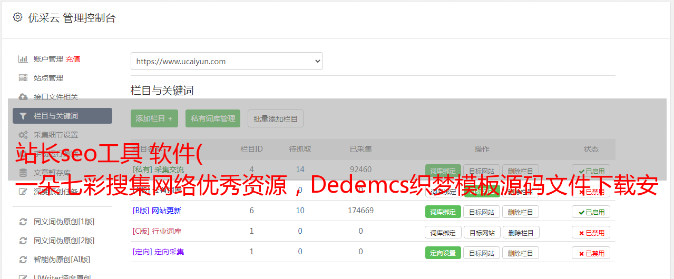674x279 pixels.
Task: Click the 待抓取 column header
Action: click(300, 149)
